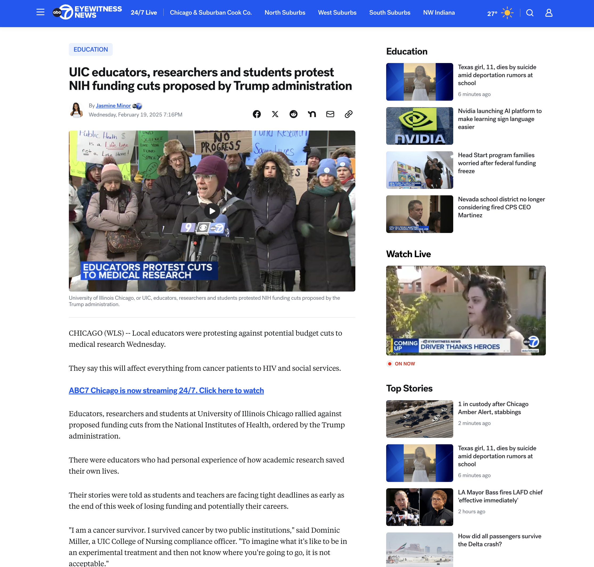Open Jasmine Minor author link

pos(113,106)
